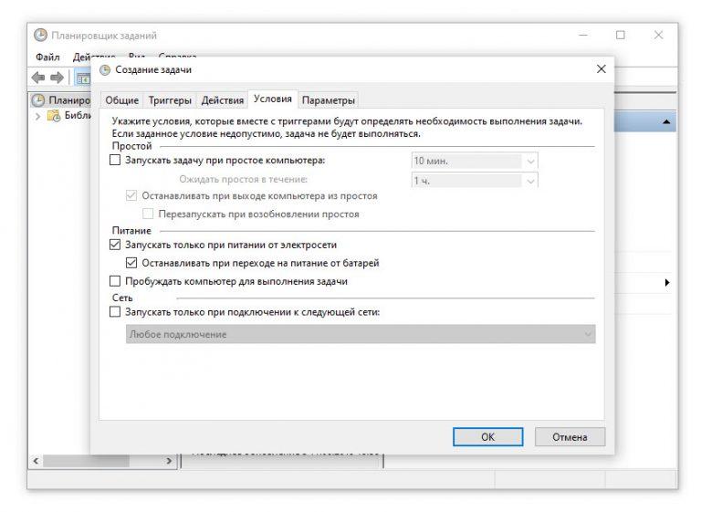Click the back arrow in Task Scheduler toolbar

pos(38,78)
